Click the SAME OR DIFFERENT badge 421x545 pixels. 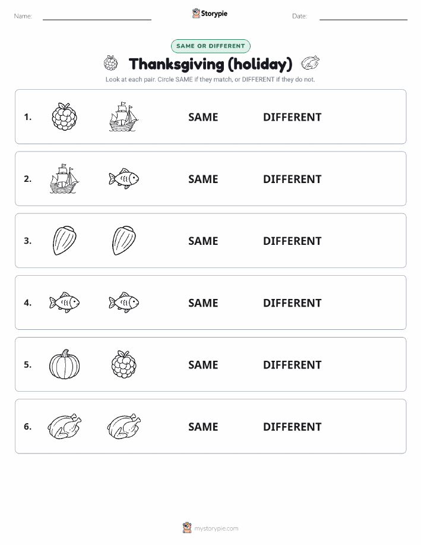pos(210,46)
